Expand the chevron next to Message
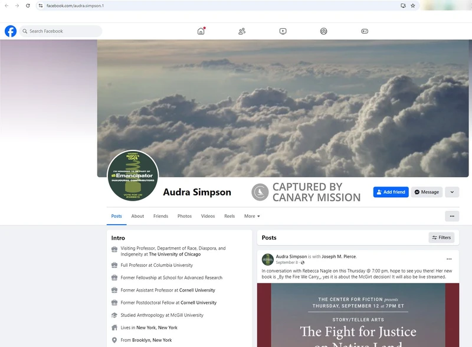The width and height of the screenshot is (472, 347). click(452, 192)
